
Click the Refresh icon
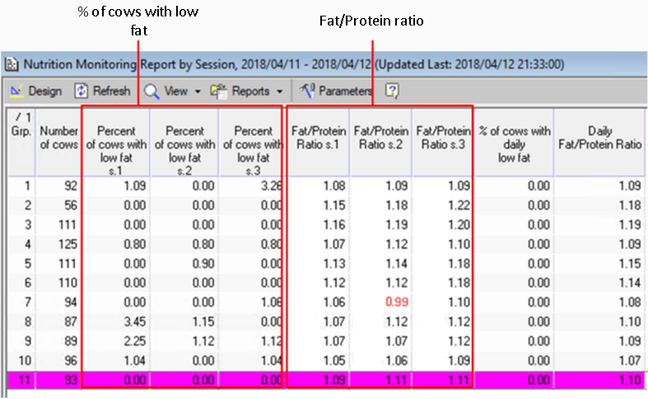pos(82,90)
